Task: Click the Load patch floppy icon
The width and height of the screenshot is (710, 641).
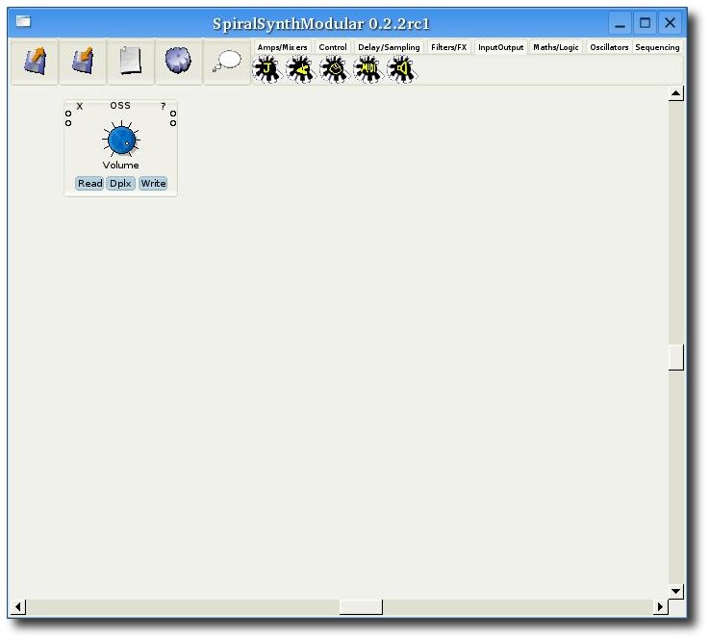Action: tap(35, 62)
